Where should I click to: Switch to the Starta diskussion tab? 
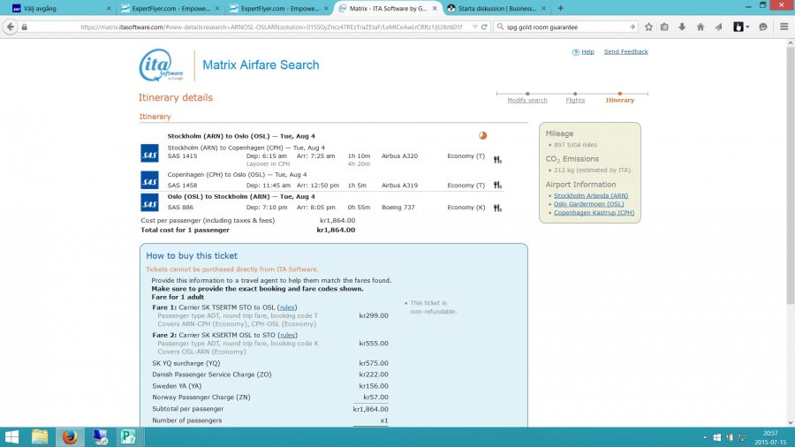pos(496,9)
